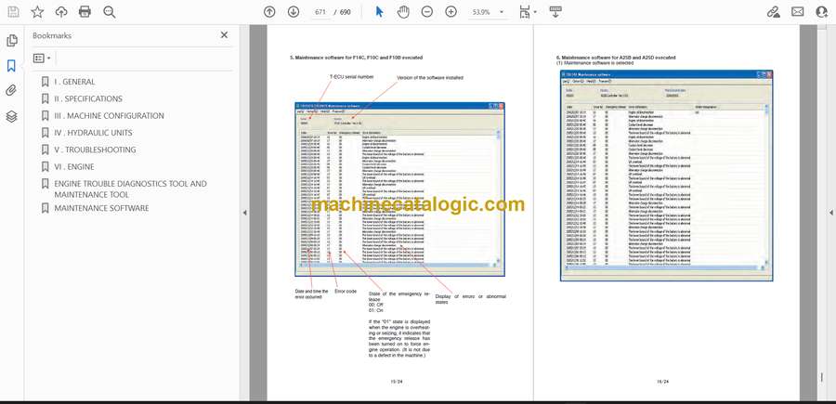The image size is (836, 404).
Task: Expand the right tools pane arrow
Action: coord(830,213)
